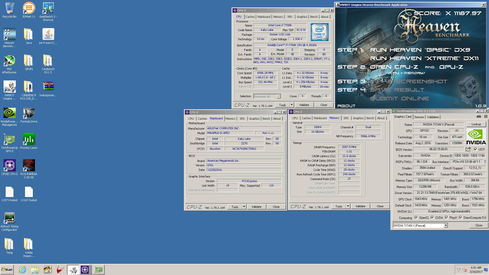
Task: Select the jre-9-ea installer icon
Action: pyautogui.click(x=48, y=36)
